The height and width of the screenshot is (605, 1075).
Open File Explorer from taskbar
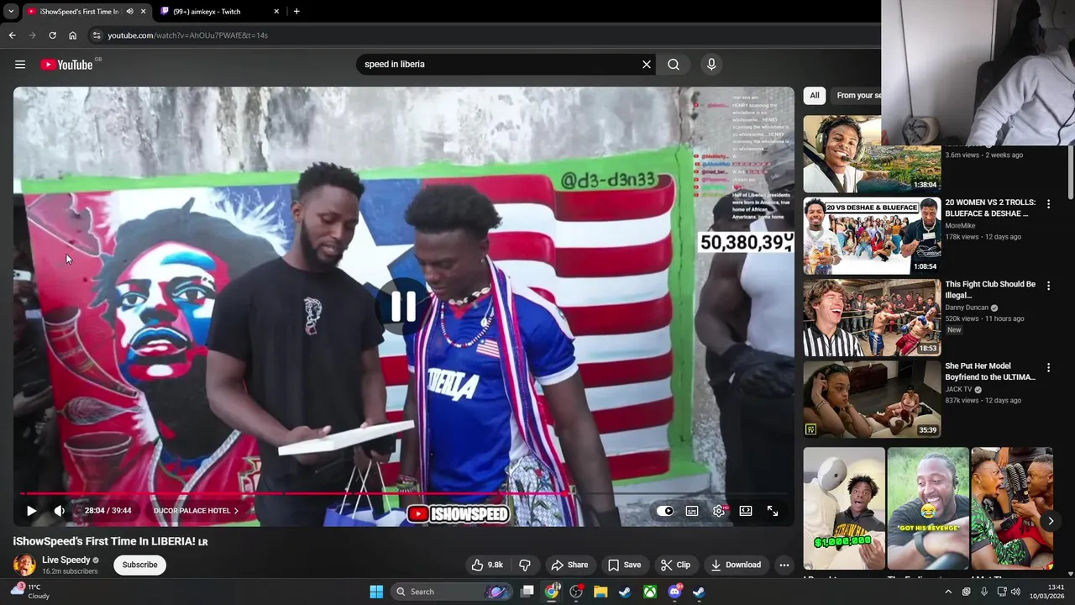pos(600,592)
